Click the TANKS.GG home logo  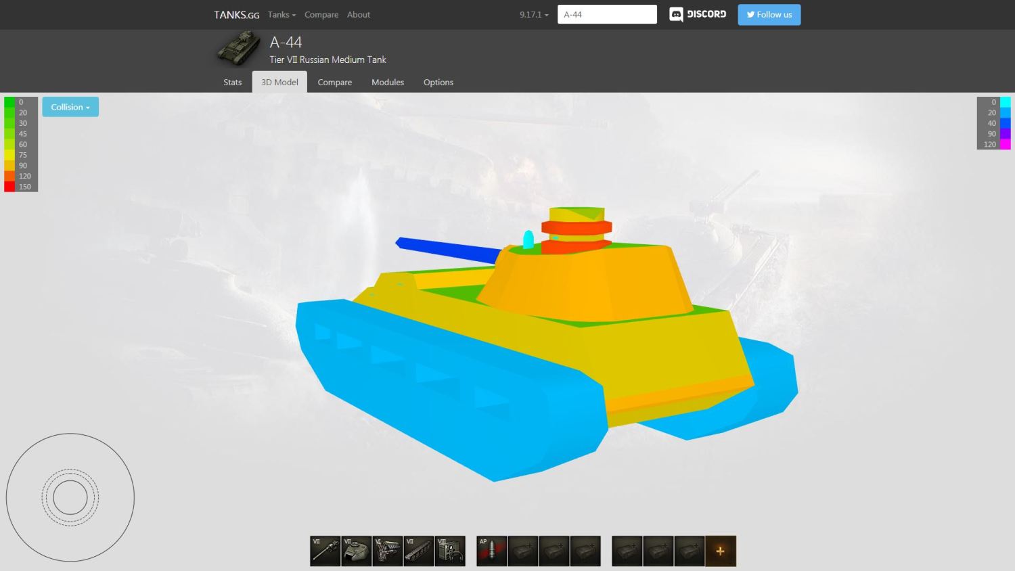pyautogui.click(x=236, y=14)
